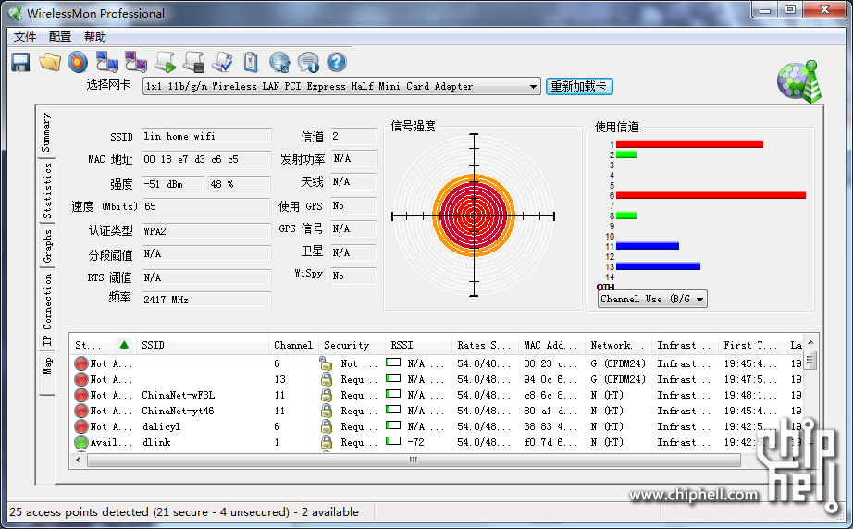Click the blue channel 13 usage bar
This screenshot has height=529, width=853.
tap(658, 266)
